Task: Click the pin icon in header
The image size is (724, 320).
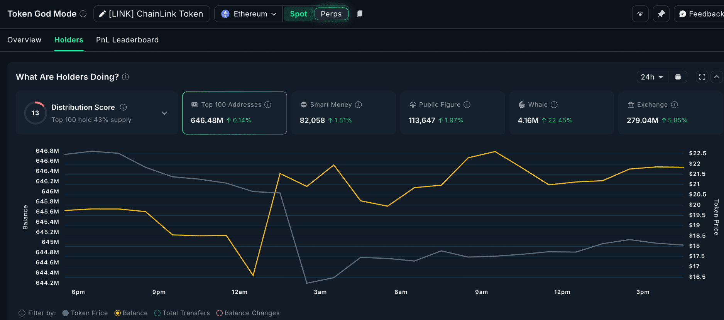Action: (661, 14)
